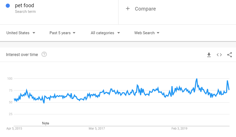Expand the All categories dropdown
The height and width of the screenshot is (137, 236).
coord(105,33)
